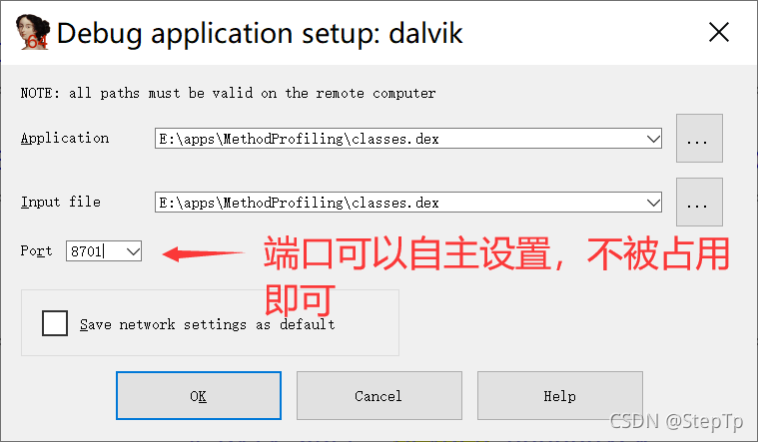Click into the Application path text field
Screen dimensions: 758x442
click(x=400, y=139)
